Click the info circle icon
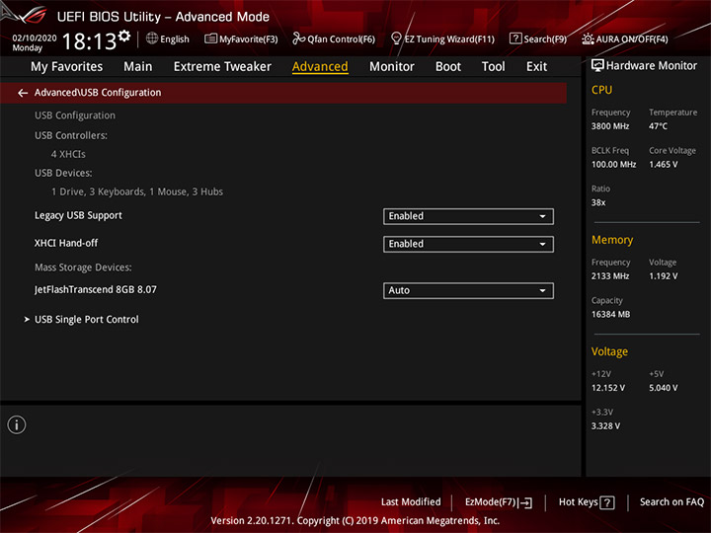Viewport: 711px width, 533px height. pyautogui.click(x=17, y=424)
